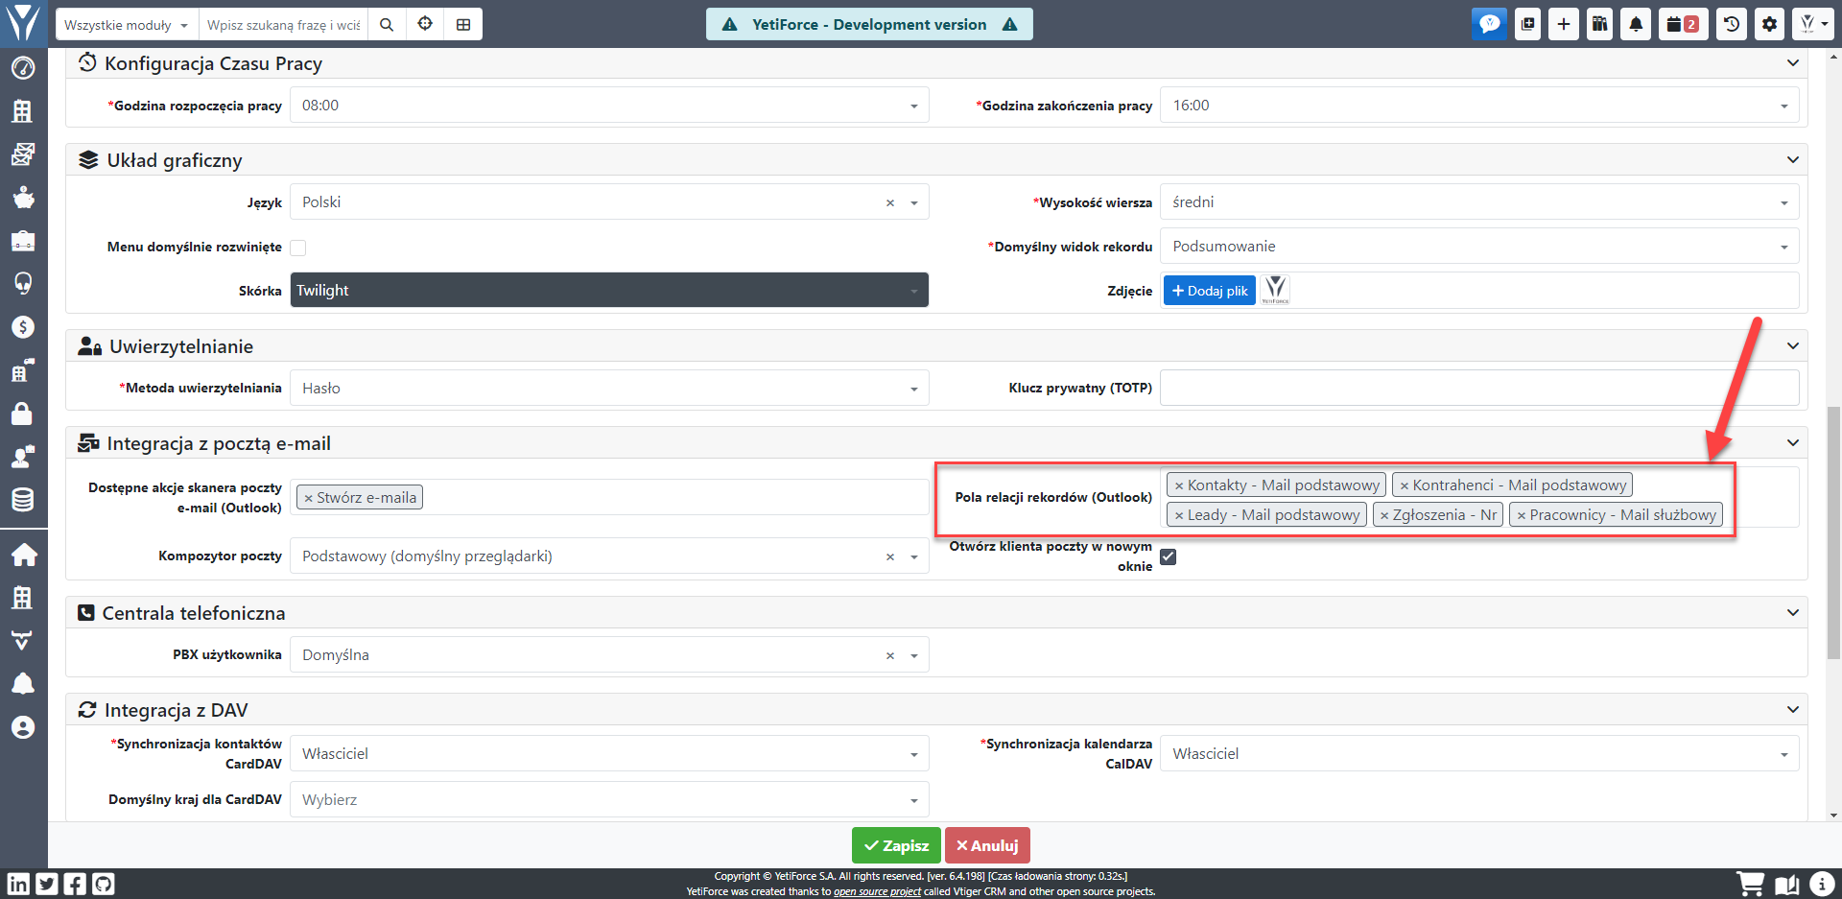Open the dollar coin sidebar icon

23,327
